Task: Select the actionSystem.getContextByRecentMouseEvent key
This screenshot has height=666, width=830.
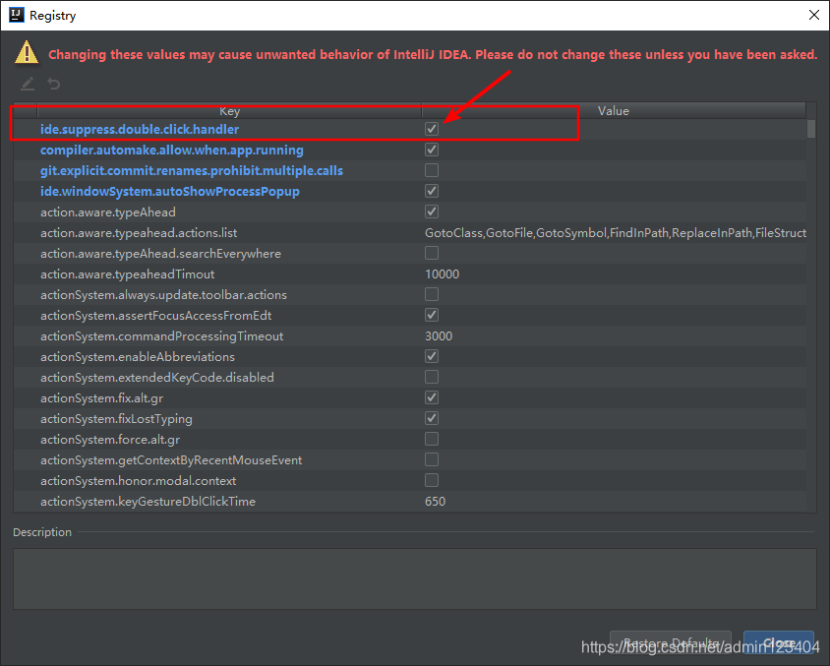Action: click(x=171, y=459)
